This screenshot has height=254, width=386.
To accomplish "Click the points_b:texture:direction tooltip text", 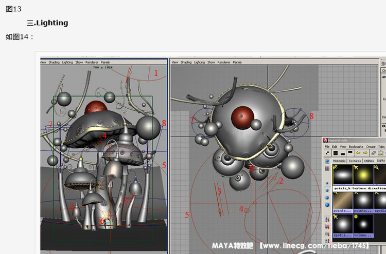I will click(360, 188).
